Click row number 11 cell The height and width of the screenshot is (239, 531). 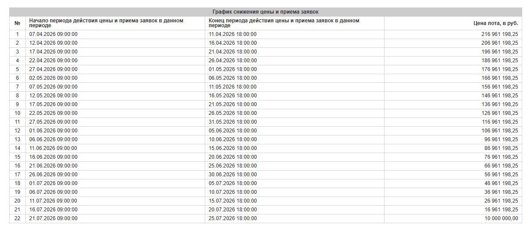point(18,122)
